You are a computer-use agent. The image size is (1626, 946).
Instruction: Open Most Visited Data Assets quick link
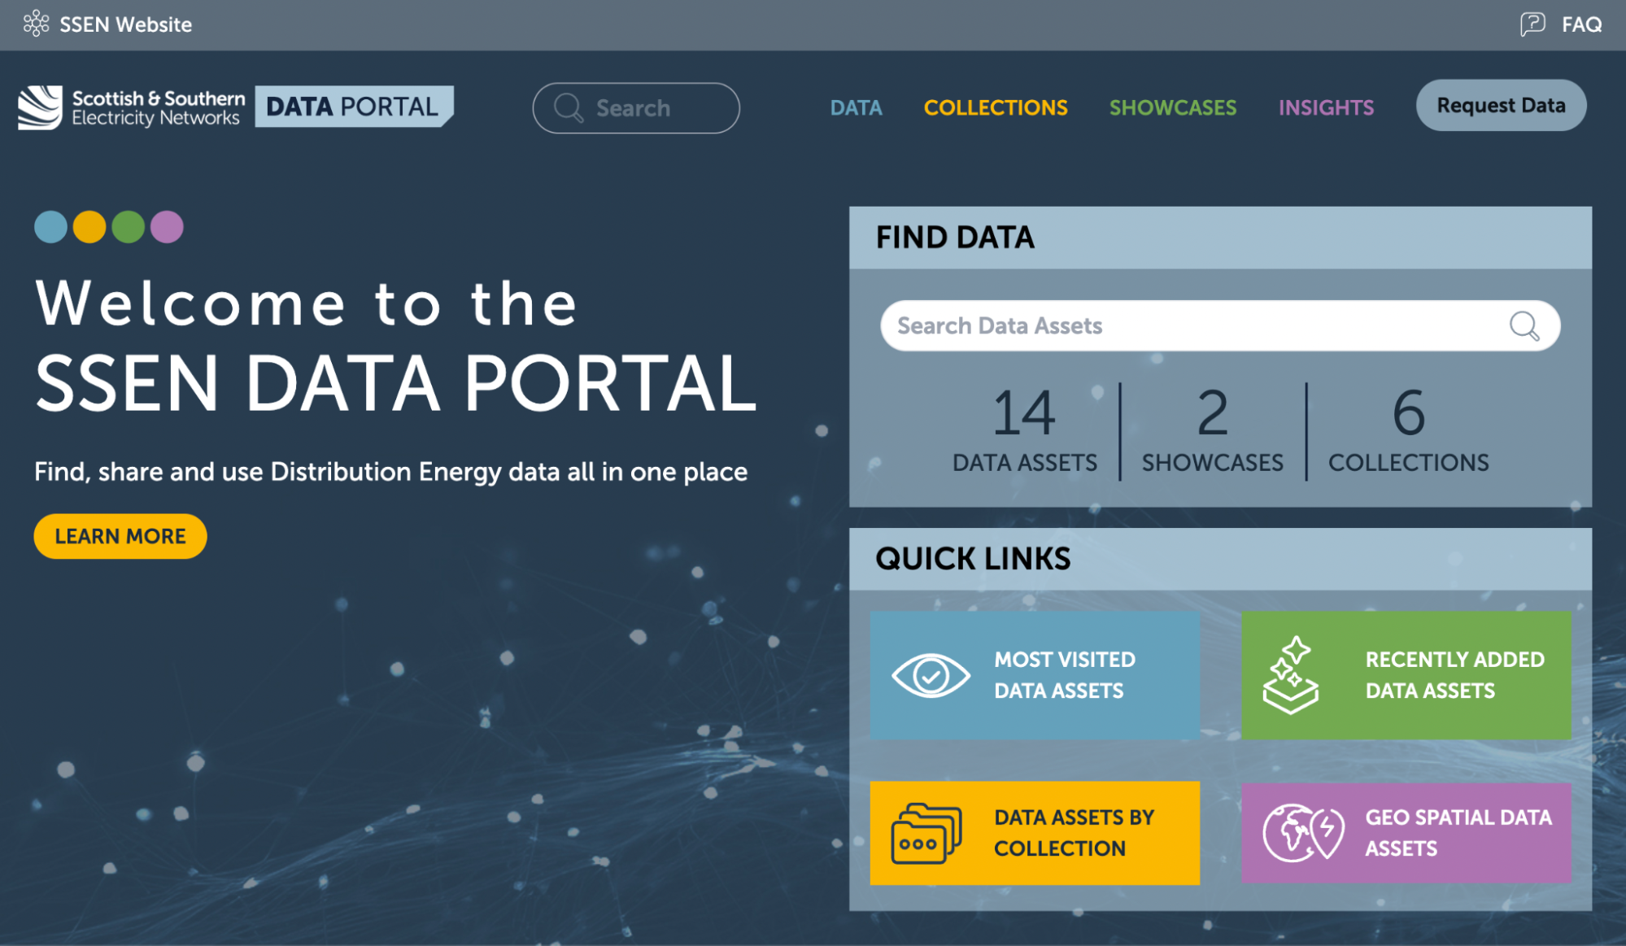click(x=1035, y=675)
